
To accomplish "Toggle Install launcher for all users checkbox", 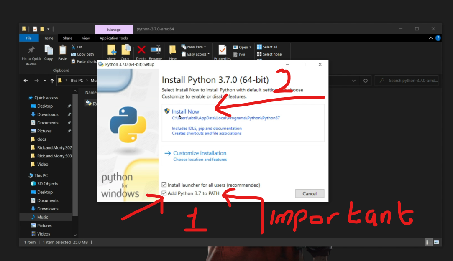I will 164,185.
